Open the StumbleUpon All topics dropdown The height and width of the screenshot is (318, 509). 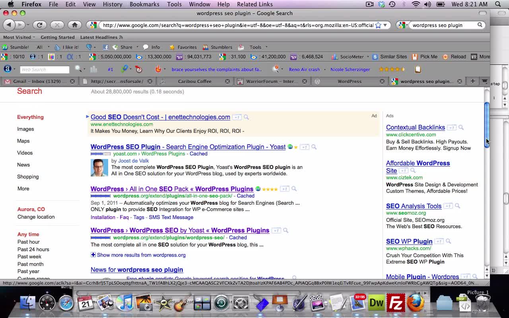coord(43,47)
